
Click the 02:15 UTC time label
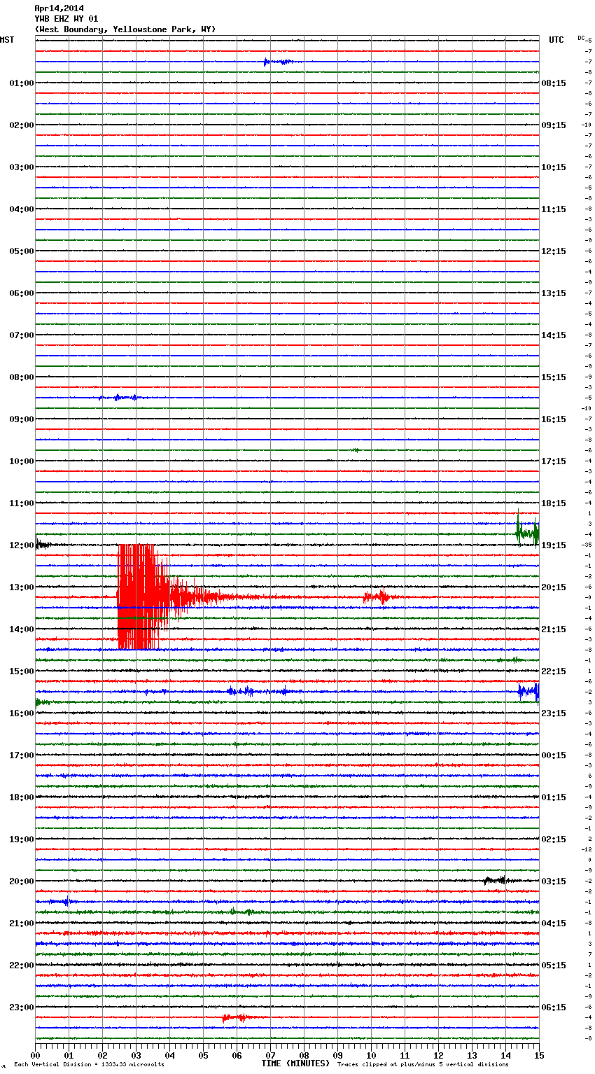tap(554, 839)
